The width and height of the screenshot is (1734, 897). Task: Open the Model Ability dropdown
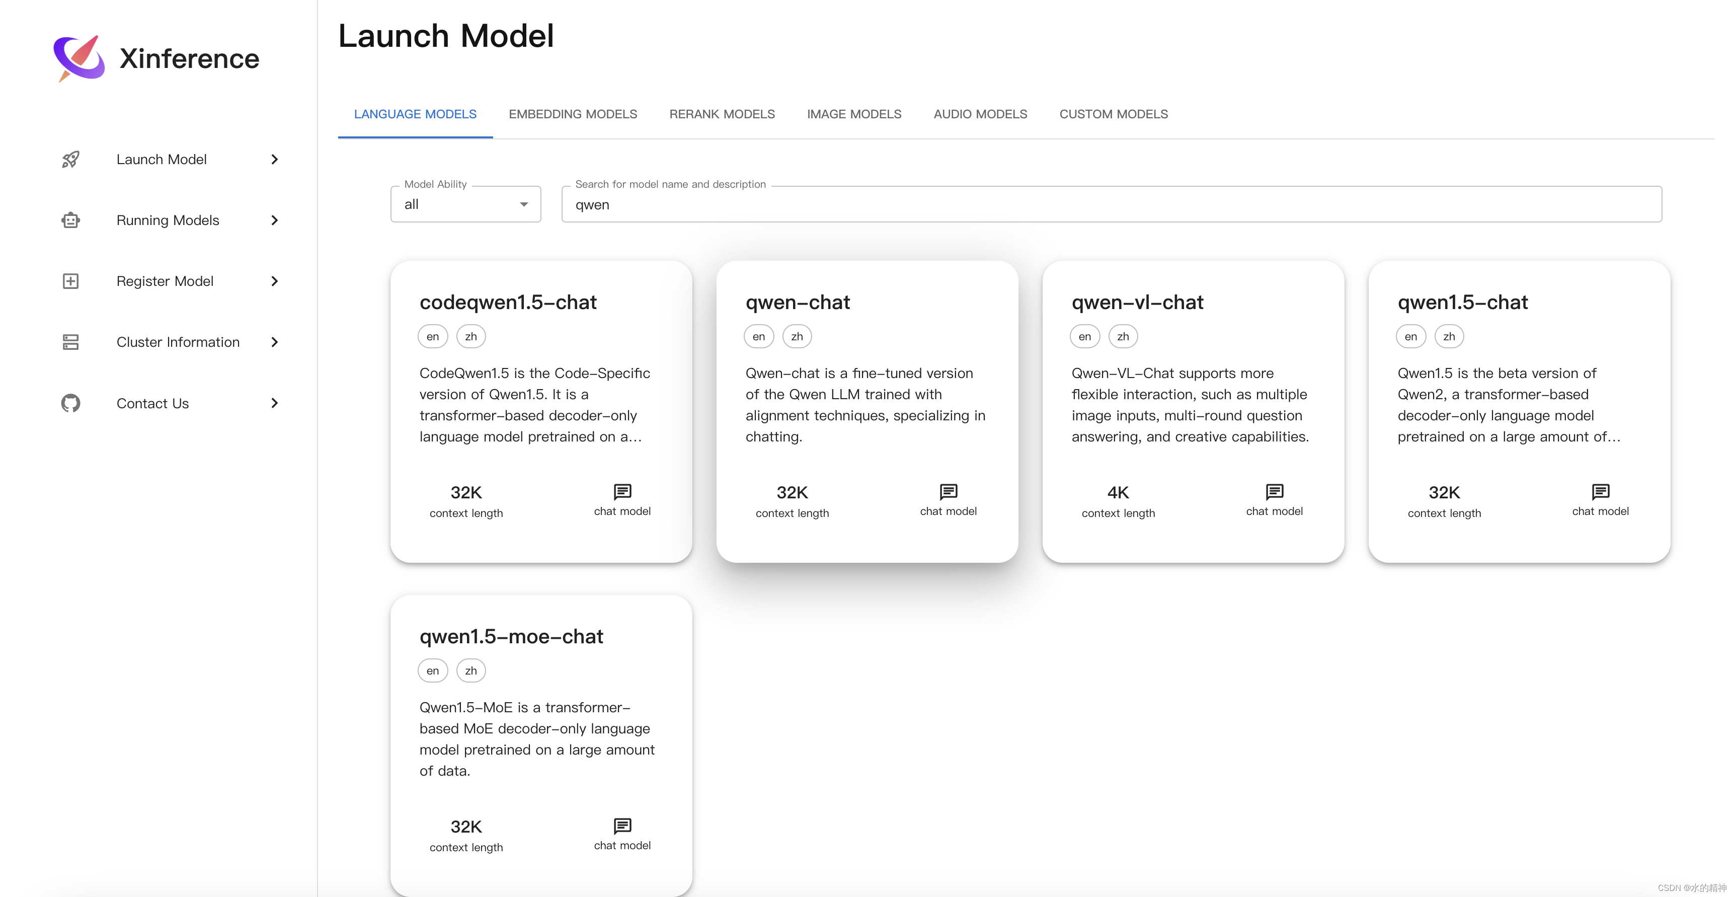coord(465,205)
